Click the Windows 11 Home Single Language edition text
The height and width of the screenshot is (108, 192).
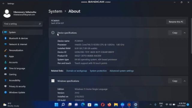pos(91,89)
